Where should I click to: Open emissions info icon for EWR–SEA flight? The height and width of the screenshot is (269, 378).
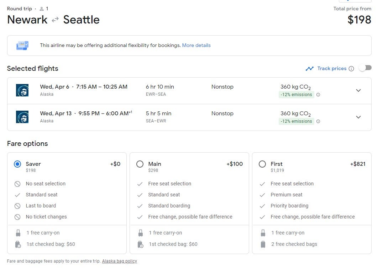(x=318, y=95)
